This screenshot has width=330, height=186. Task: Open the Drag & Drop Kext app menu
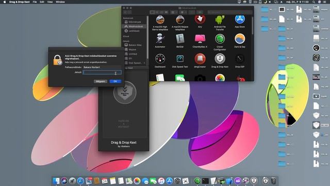[20, 2]
